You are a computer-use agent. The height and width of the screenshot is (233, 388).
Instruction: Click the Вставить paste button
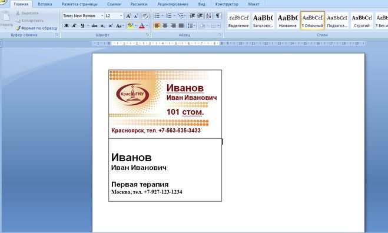coord(6,19)
